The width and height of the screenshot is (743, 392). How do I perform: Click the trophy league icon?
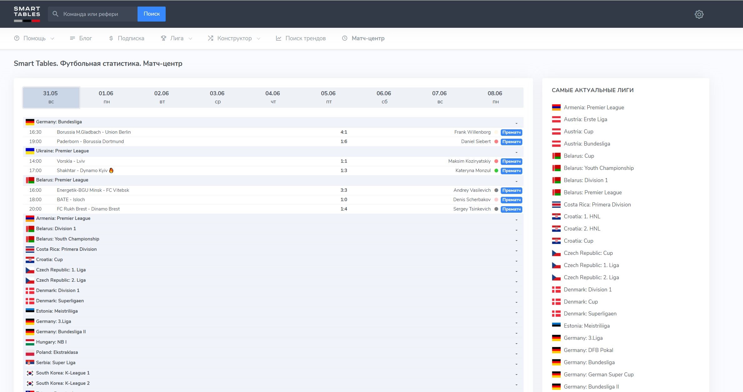163,38
